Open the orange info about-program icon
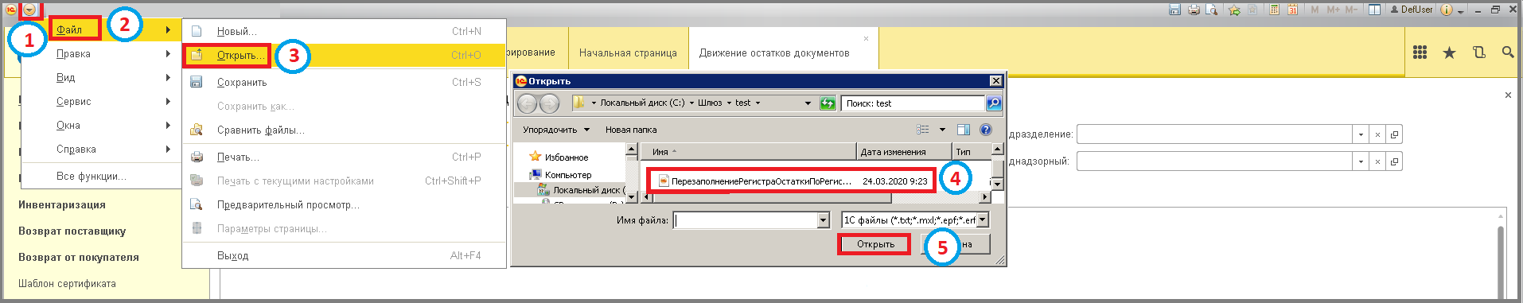Image resolution: width=1523 pixels, height=303 pixels. click(1447, 10)
